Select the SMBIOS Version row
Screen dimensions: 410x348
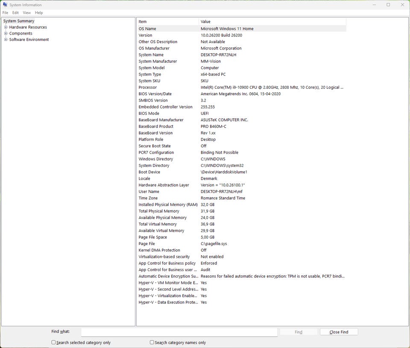pos(241,100)
